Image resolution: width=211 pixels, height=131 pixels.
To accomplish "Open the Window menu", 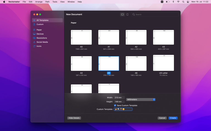I will coord(71,2).
